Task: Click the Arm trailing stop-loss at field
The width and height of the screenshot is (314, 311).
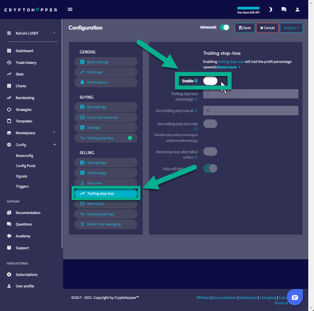Action: [x=251, y=111]
